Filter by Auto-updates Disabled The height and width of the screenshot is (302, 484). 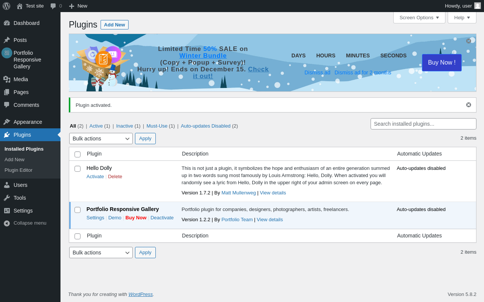click(x=206, y=126)
